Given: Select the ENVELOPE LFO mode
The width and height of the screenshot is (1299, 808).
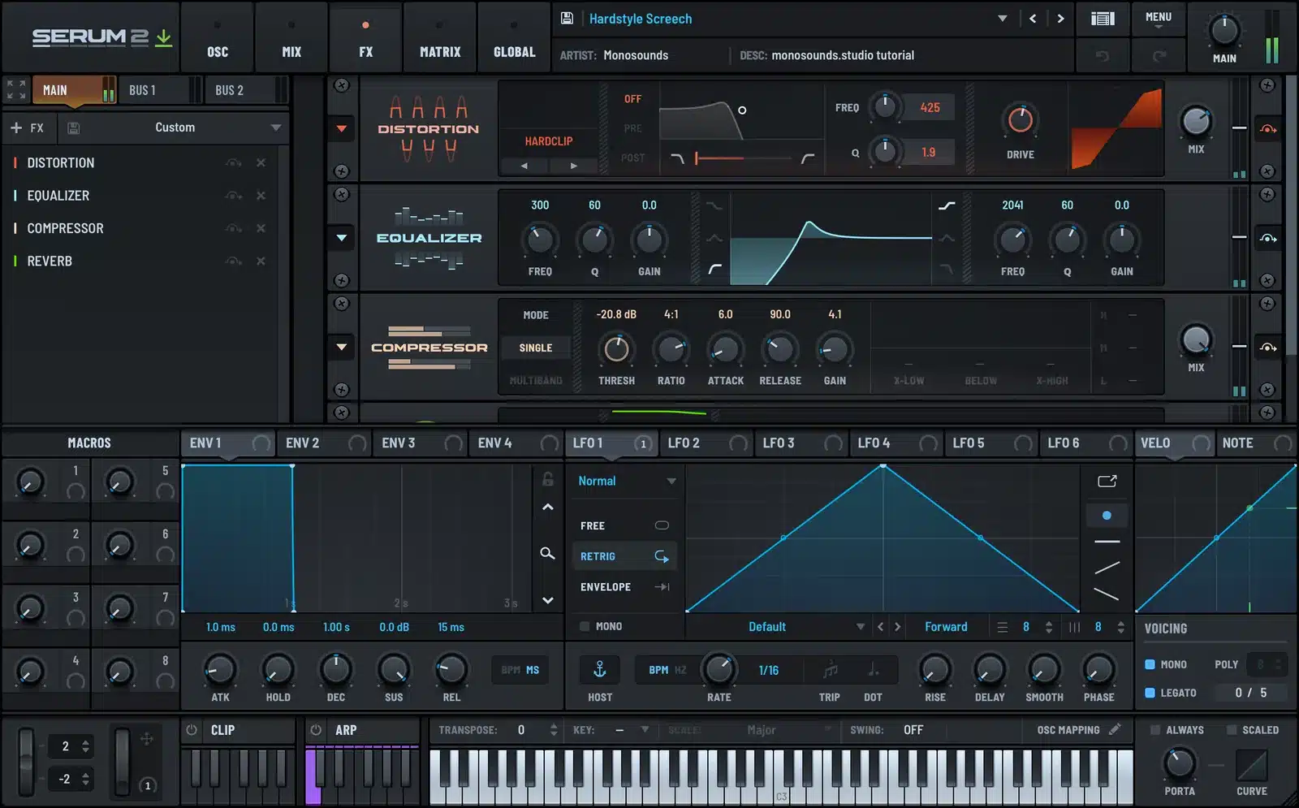Looking at the screenshot, I should pos(625,587).
